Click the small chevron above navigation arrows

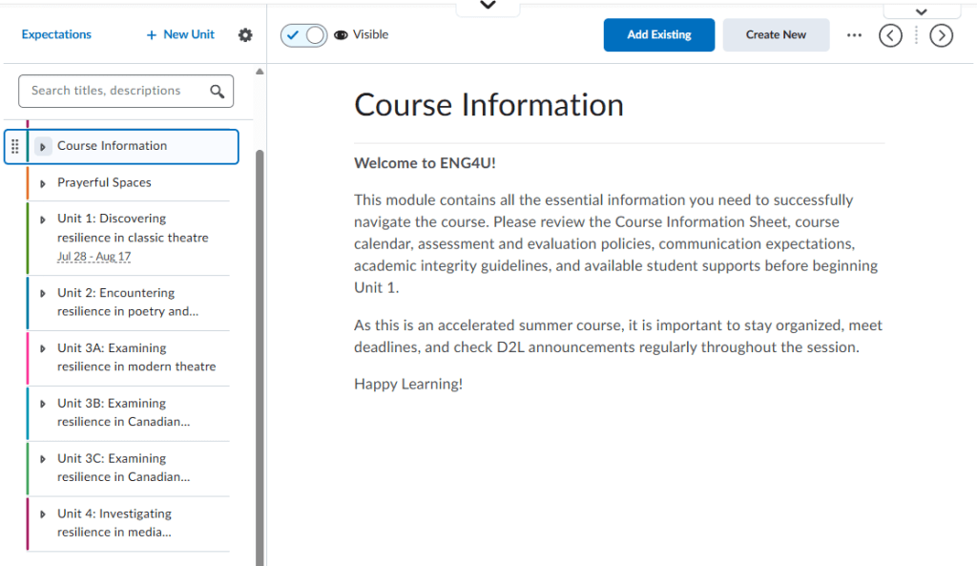pyautogui.click(x=921, y=11)
